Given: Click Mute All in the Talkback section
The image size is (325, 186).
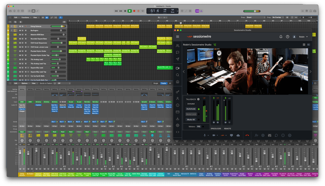Looking at the screenshot, I should 191,119.
